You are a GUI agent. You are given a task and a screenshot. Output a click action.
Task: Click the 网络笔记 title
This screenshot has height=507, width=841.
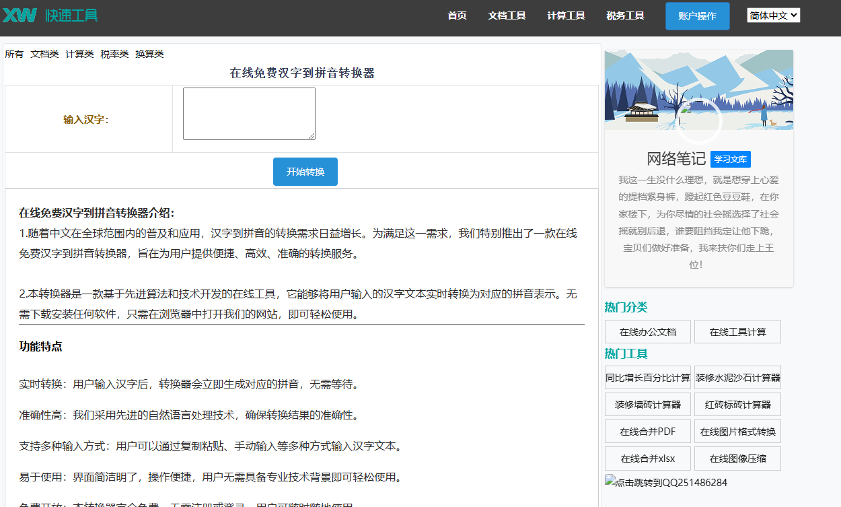point(676,159)
